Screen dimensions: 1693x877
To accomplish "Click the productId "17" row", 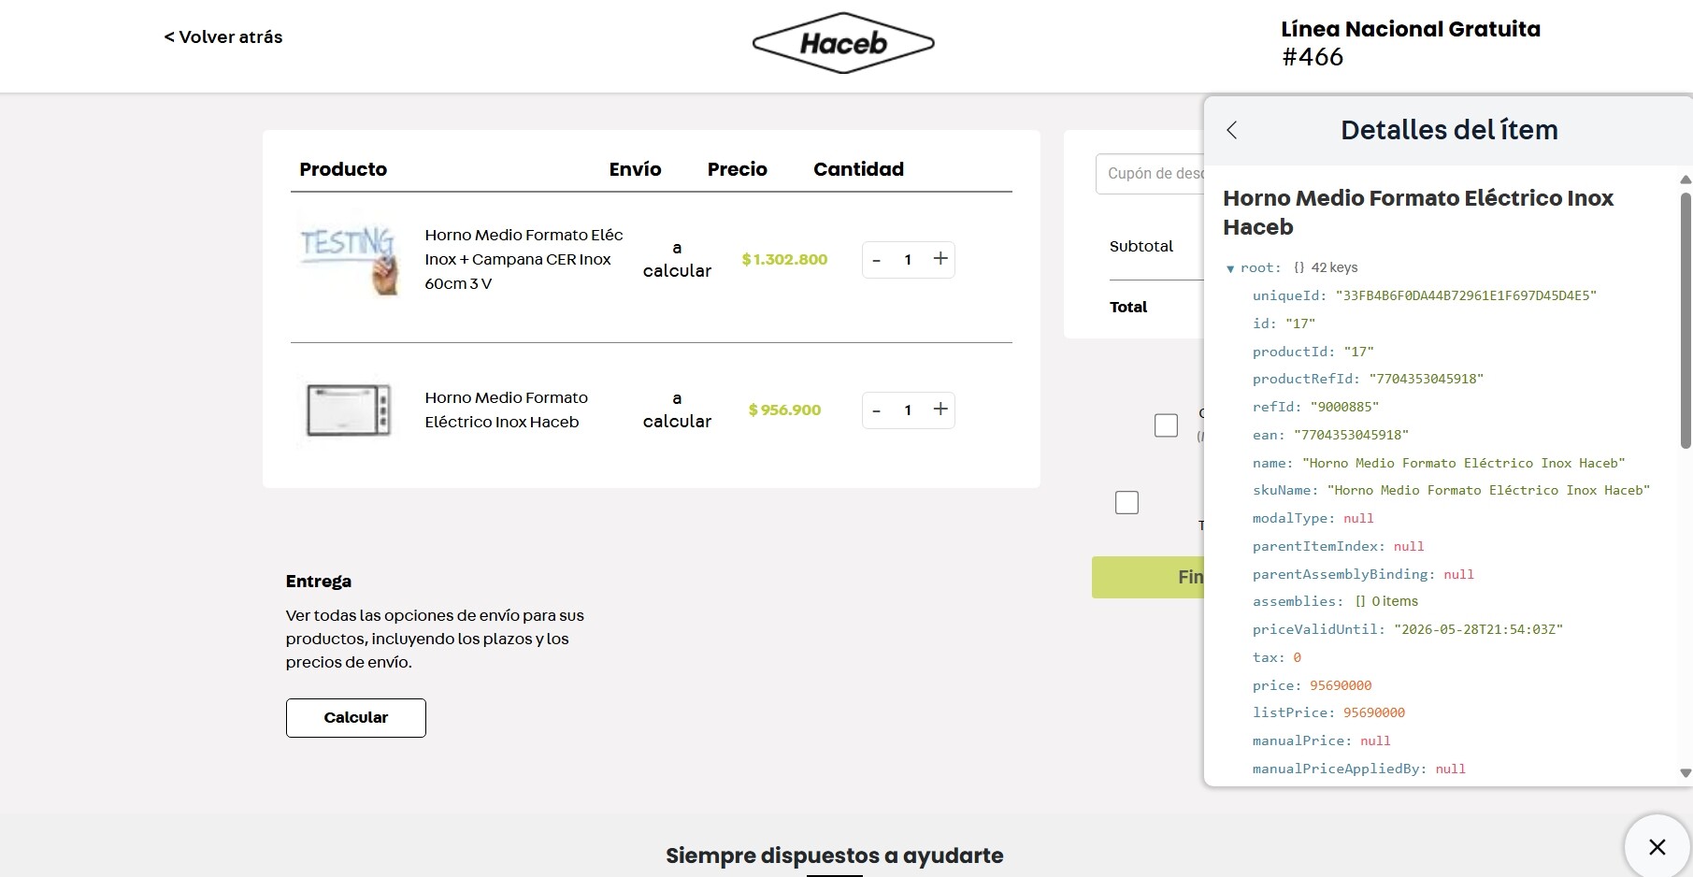I will point(1313,352).
